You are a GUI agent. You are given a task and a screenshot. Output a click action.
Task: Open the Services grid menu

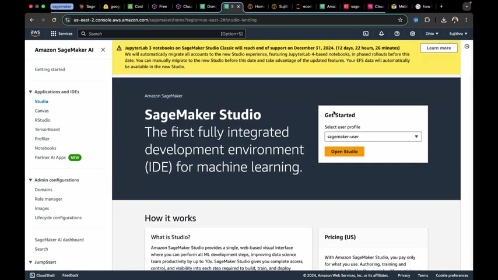[x=62, y=33]
